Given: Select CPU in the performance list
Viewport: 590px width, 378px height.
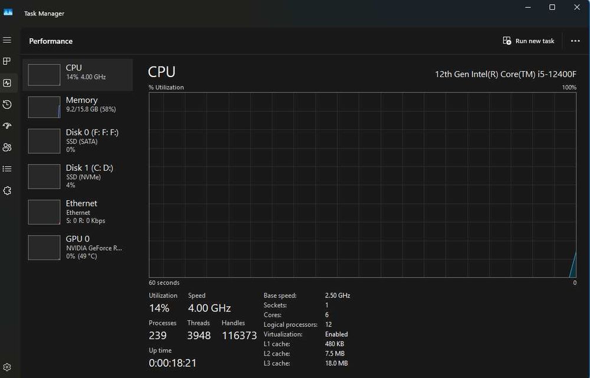Looking at the screenshot, I should click(x=77, y=75).
